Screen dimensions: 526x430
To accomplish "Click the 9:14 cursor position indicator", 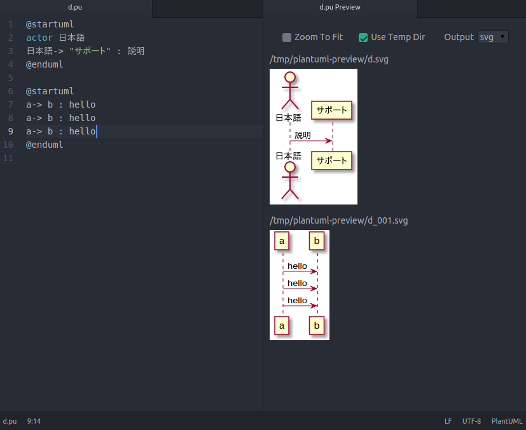I will tap(33, 421).
